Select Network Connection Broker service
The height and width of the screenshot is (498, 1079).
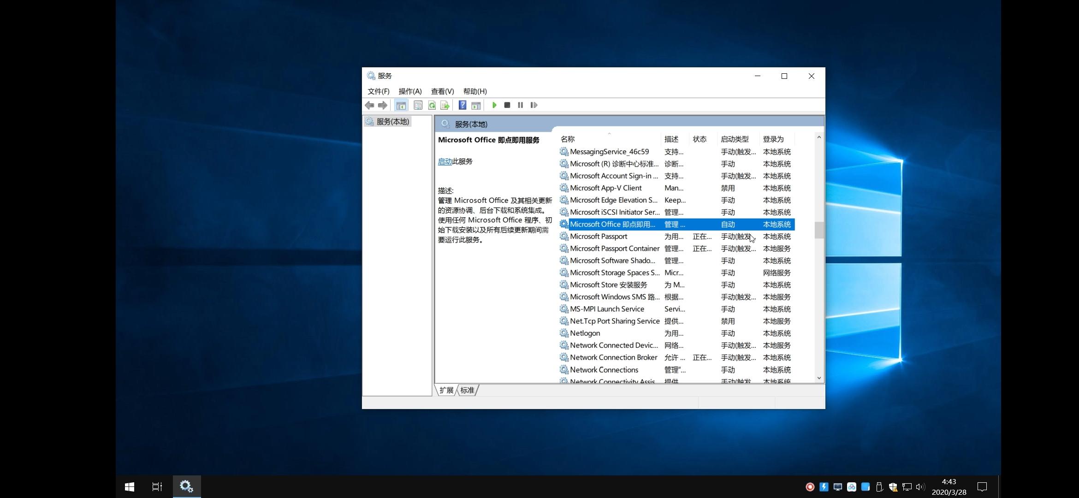676,357
